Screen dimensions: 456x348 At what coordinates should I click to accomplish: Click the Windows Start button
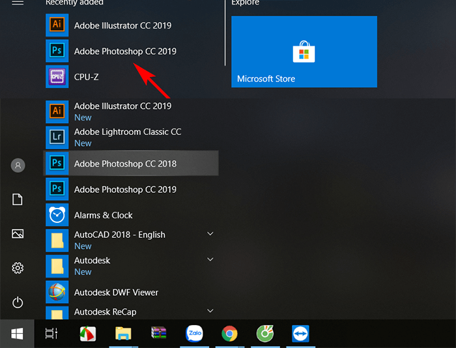(18, 334)
